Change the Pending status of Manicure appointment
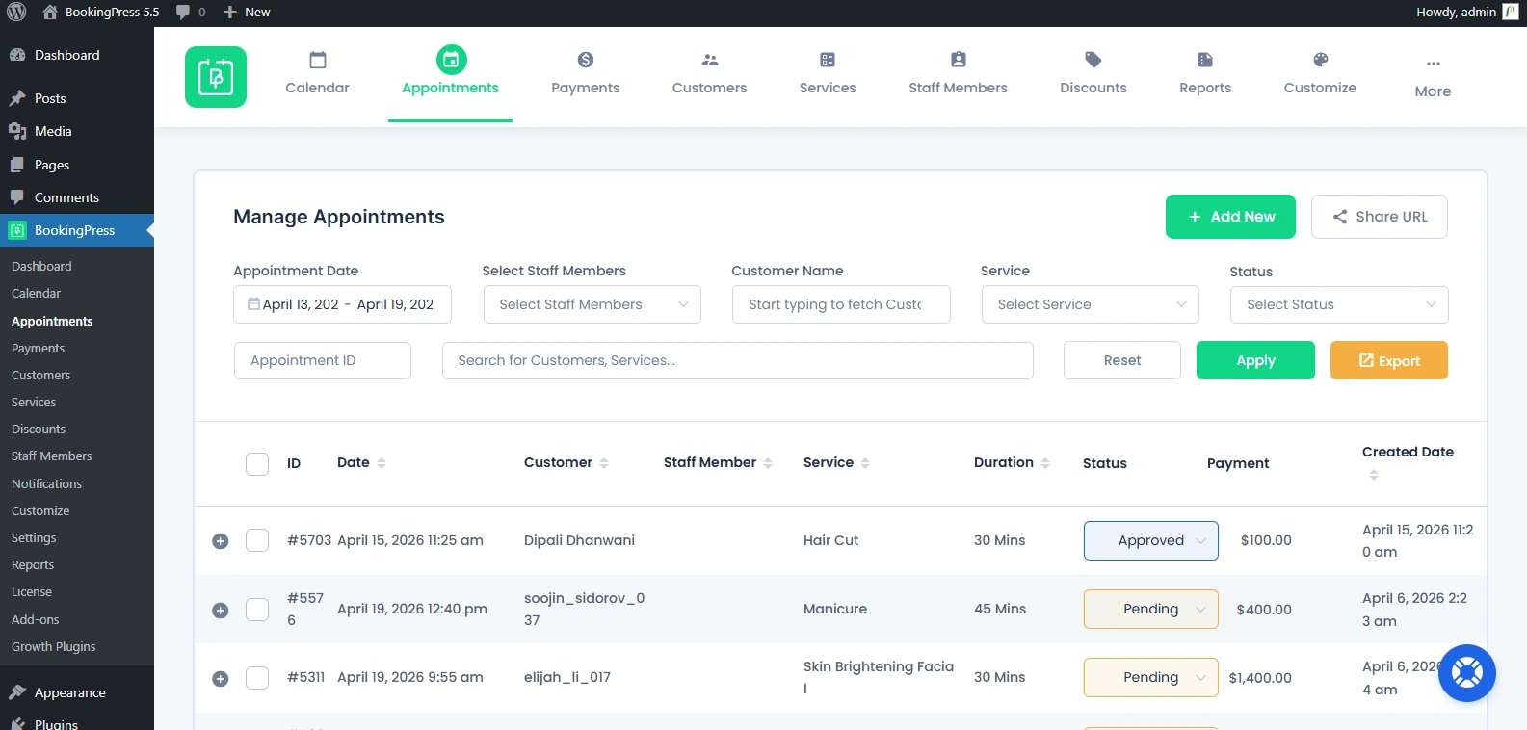Image resolution: width=1527 pixels, height=730 pixels. [x=1151, y=609]
